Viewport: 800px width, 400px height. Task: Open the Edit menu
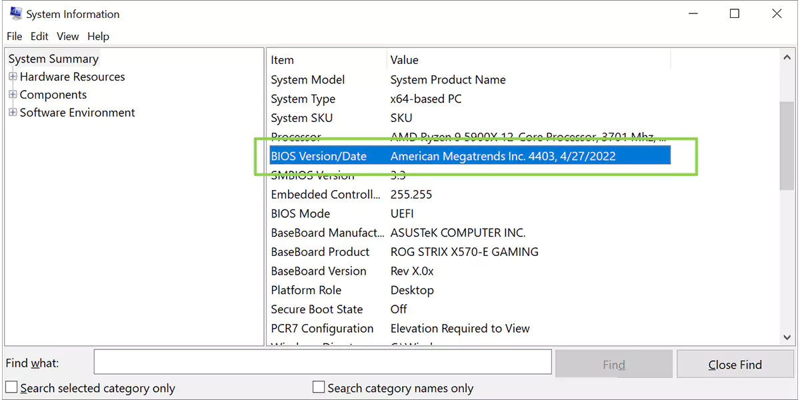[39, 36]
